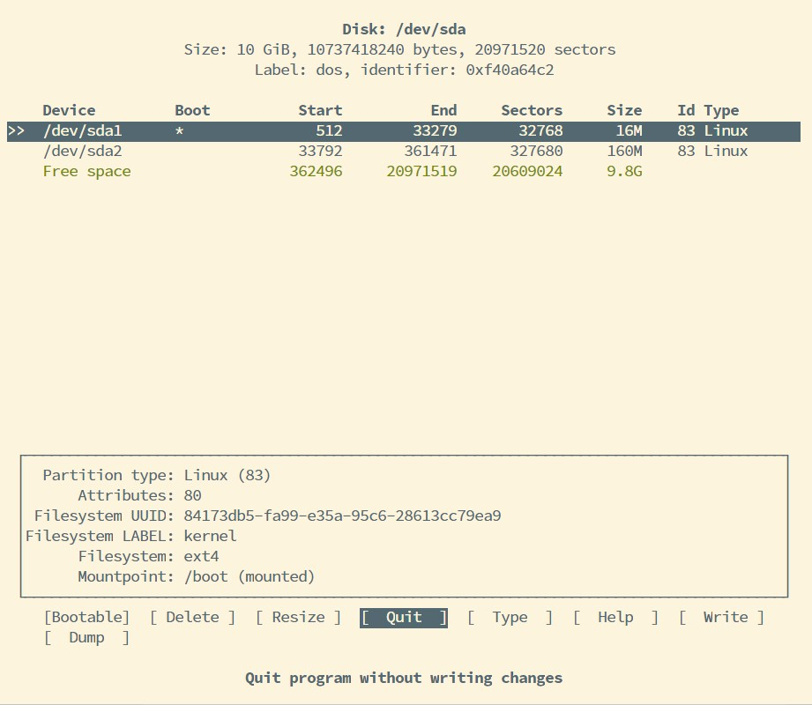Select the Write menu option
This screenshot has width=812, height=705.
(721, 618)
